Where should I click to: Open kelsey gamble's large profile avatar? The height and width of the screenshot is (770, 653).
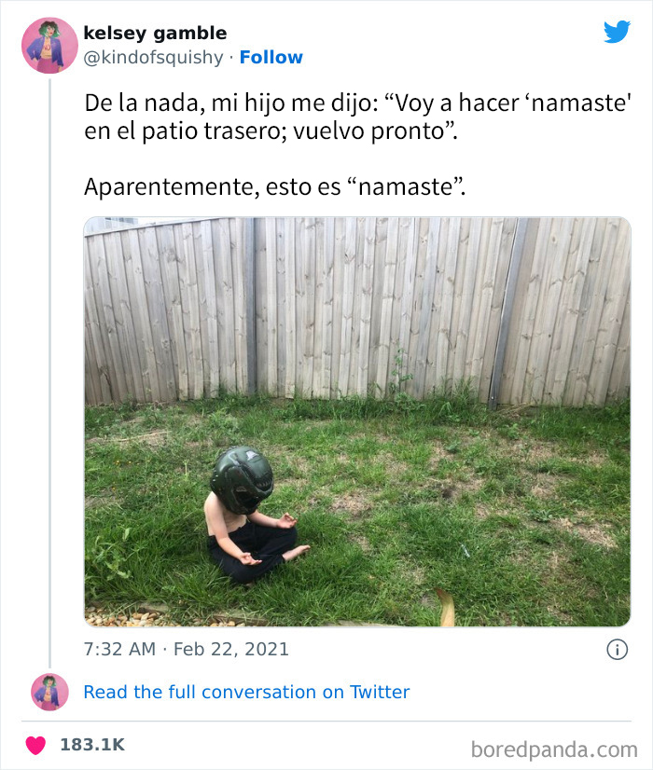click(49, 46)
